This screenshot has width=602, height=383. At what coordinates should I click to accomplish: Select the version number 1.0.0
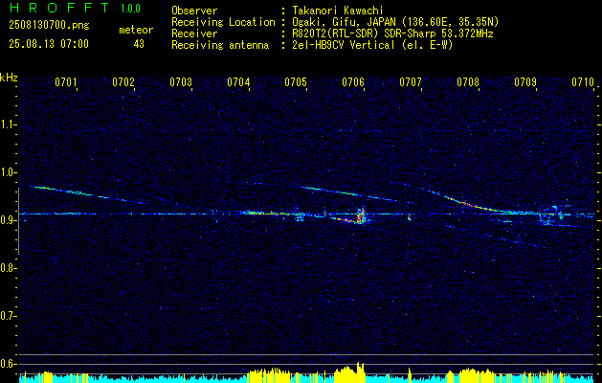[130, 9]
